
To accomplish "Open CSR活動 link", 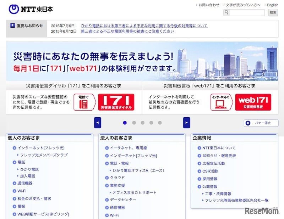I will (x=210, y=171).
